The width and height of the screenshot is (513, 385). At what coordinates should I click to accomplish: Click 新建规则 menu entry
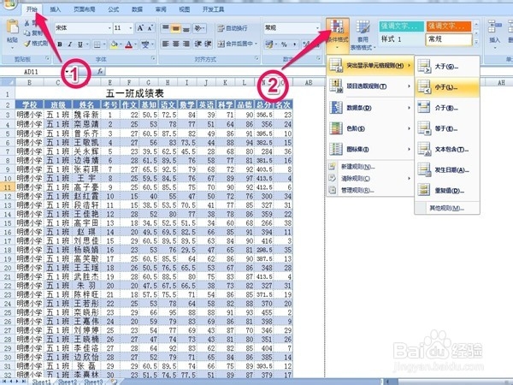[370, 167]
